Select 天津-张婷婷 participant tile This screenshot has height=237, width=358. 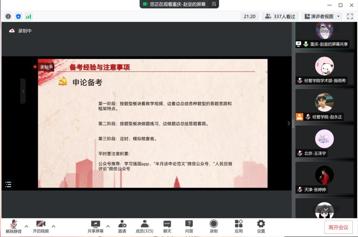tap(324, 178)
